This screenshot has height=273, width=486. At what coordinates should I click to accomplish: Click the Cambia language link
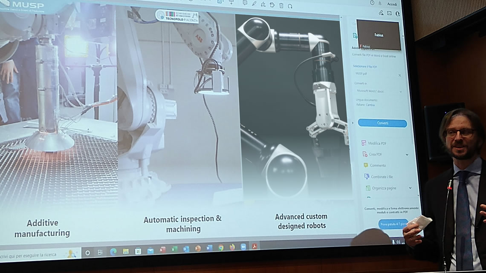coord(370,105)
